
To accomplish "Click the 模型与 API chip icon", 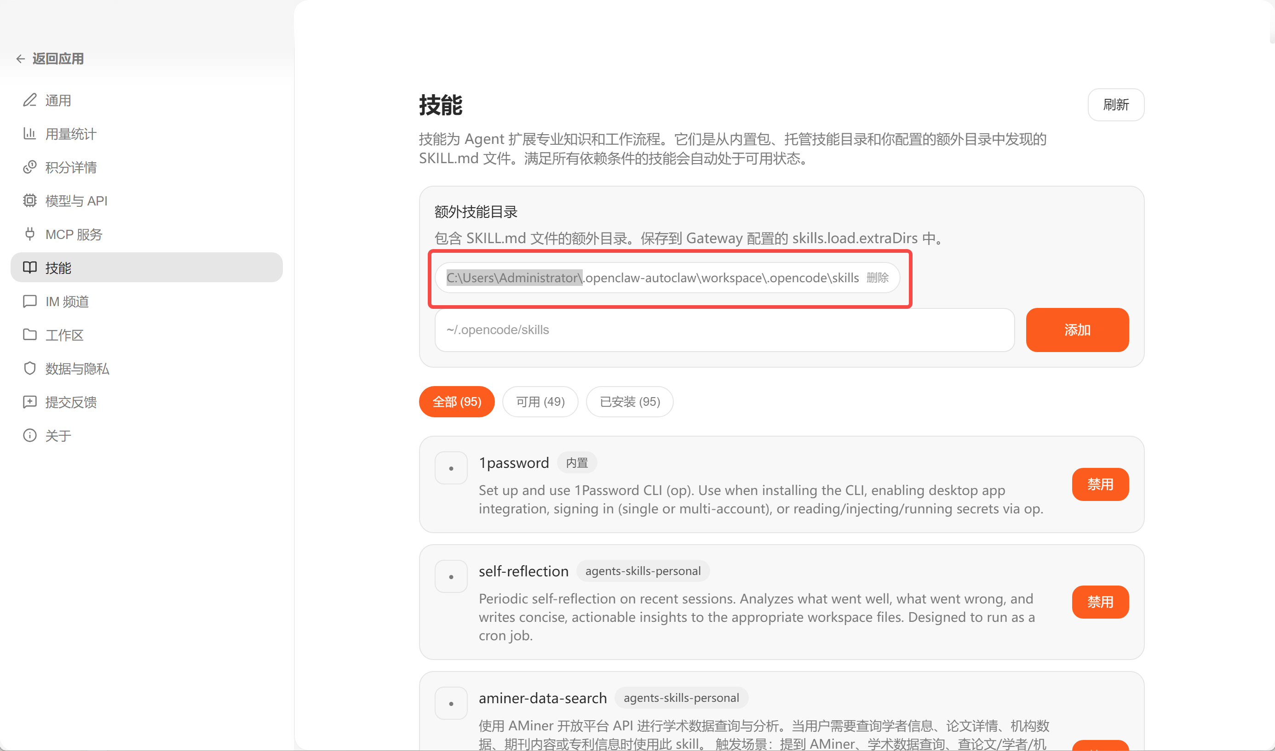I will coord(30,200).
